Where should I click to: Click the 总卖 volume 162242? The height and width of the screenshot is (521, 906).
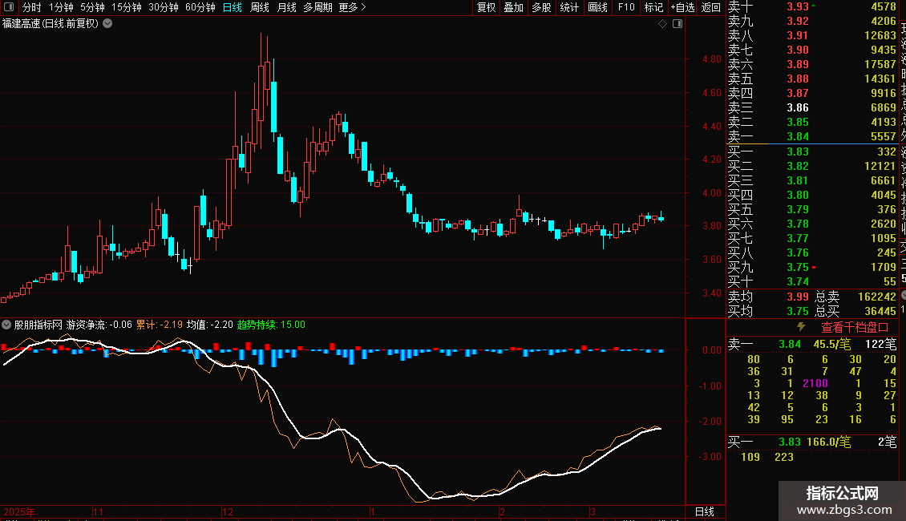point(876,297)
